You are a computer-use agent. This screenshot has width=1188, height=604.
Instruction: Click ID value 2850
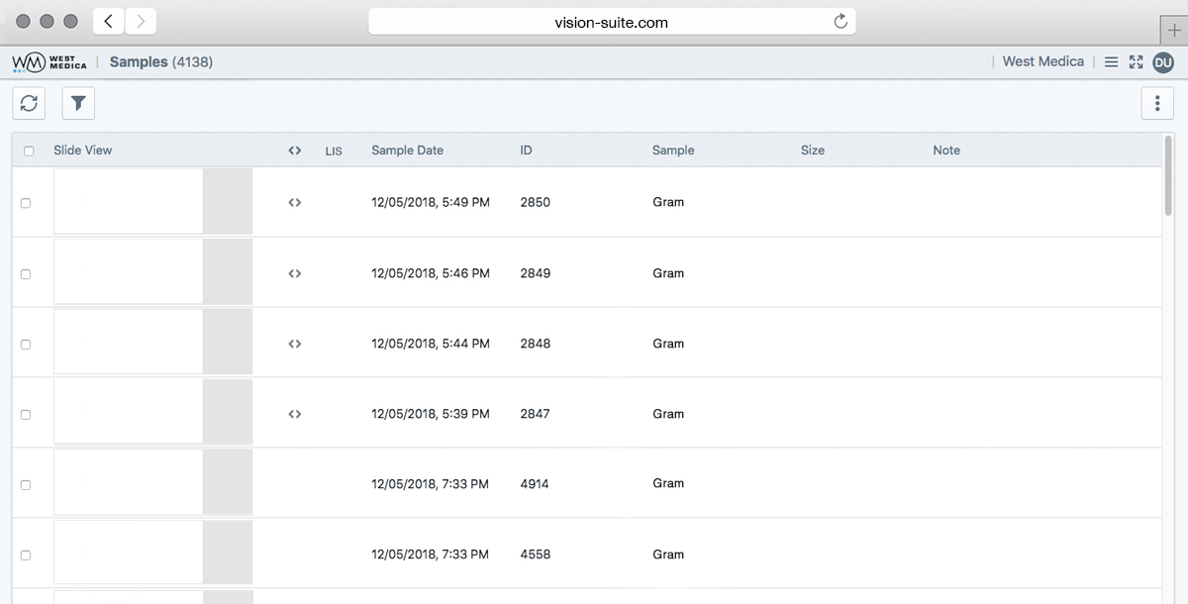(x=535, y=202)
